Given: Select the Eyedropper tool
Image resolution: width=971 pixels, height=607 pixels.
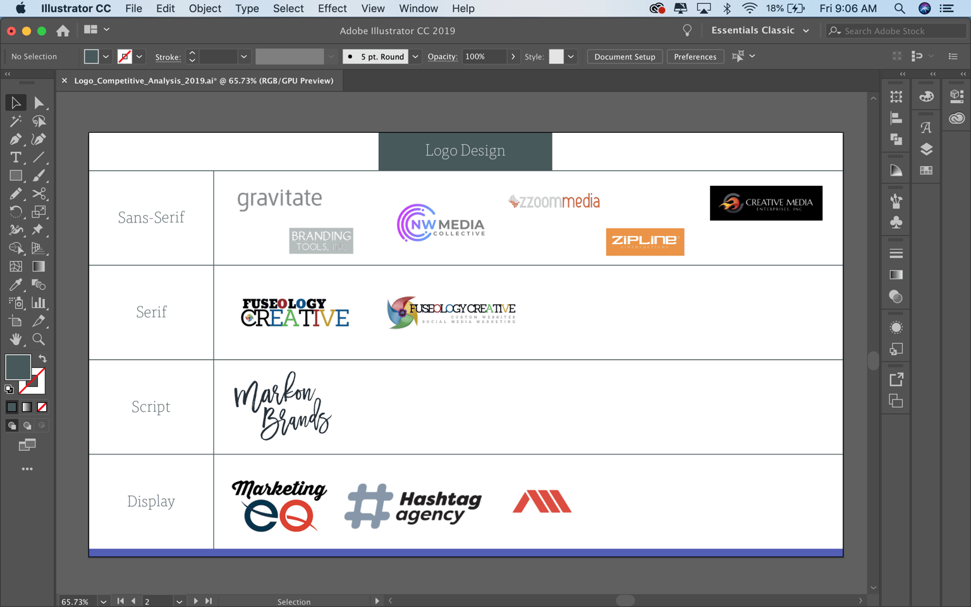Looking at the screenshot, I should point(15,285).
